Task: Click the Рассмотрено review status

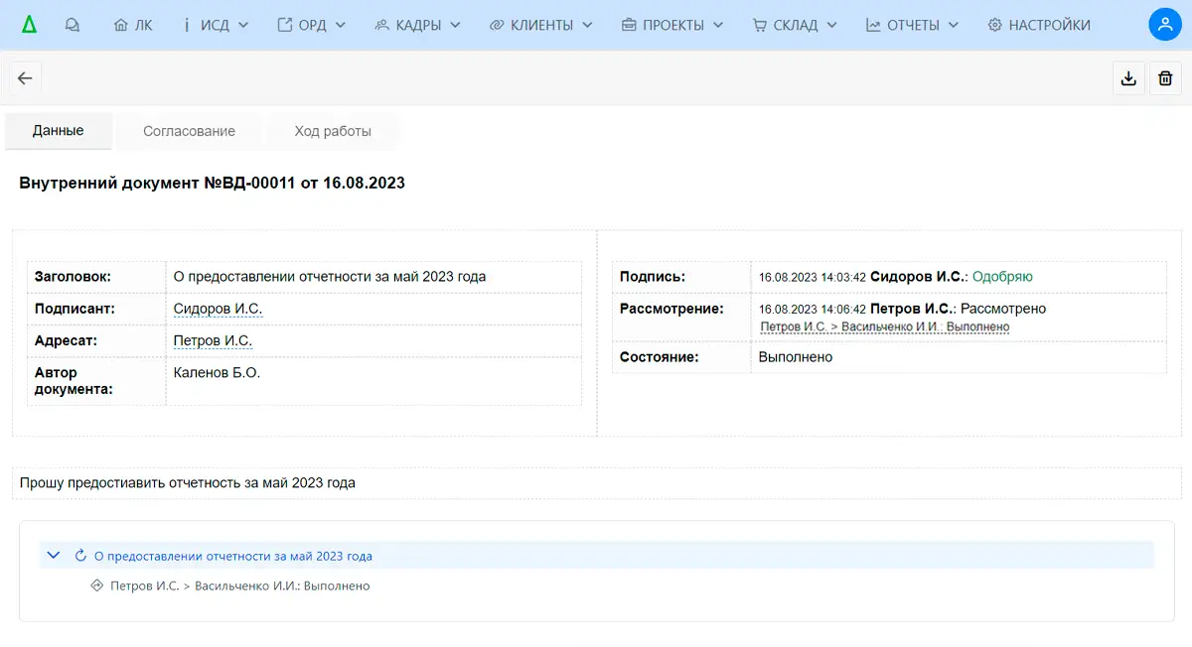Action: point(1003,309)
